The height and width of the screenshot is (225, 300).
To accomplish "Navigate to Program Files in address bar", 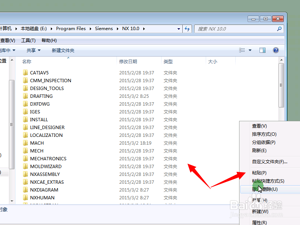I will point(71,29).
